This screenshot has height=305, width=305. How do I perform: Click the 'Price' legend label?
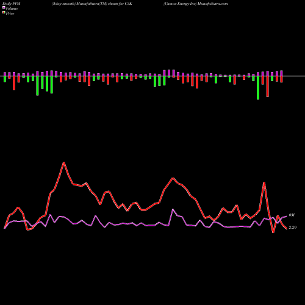click(10, 13)
